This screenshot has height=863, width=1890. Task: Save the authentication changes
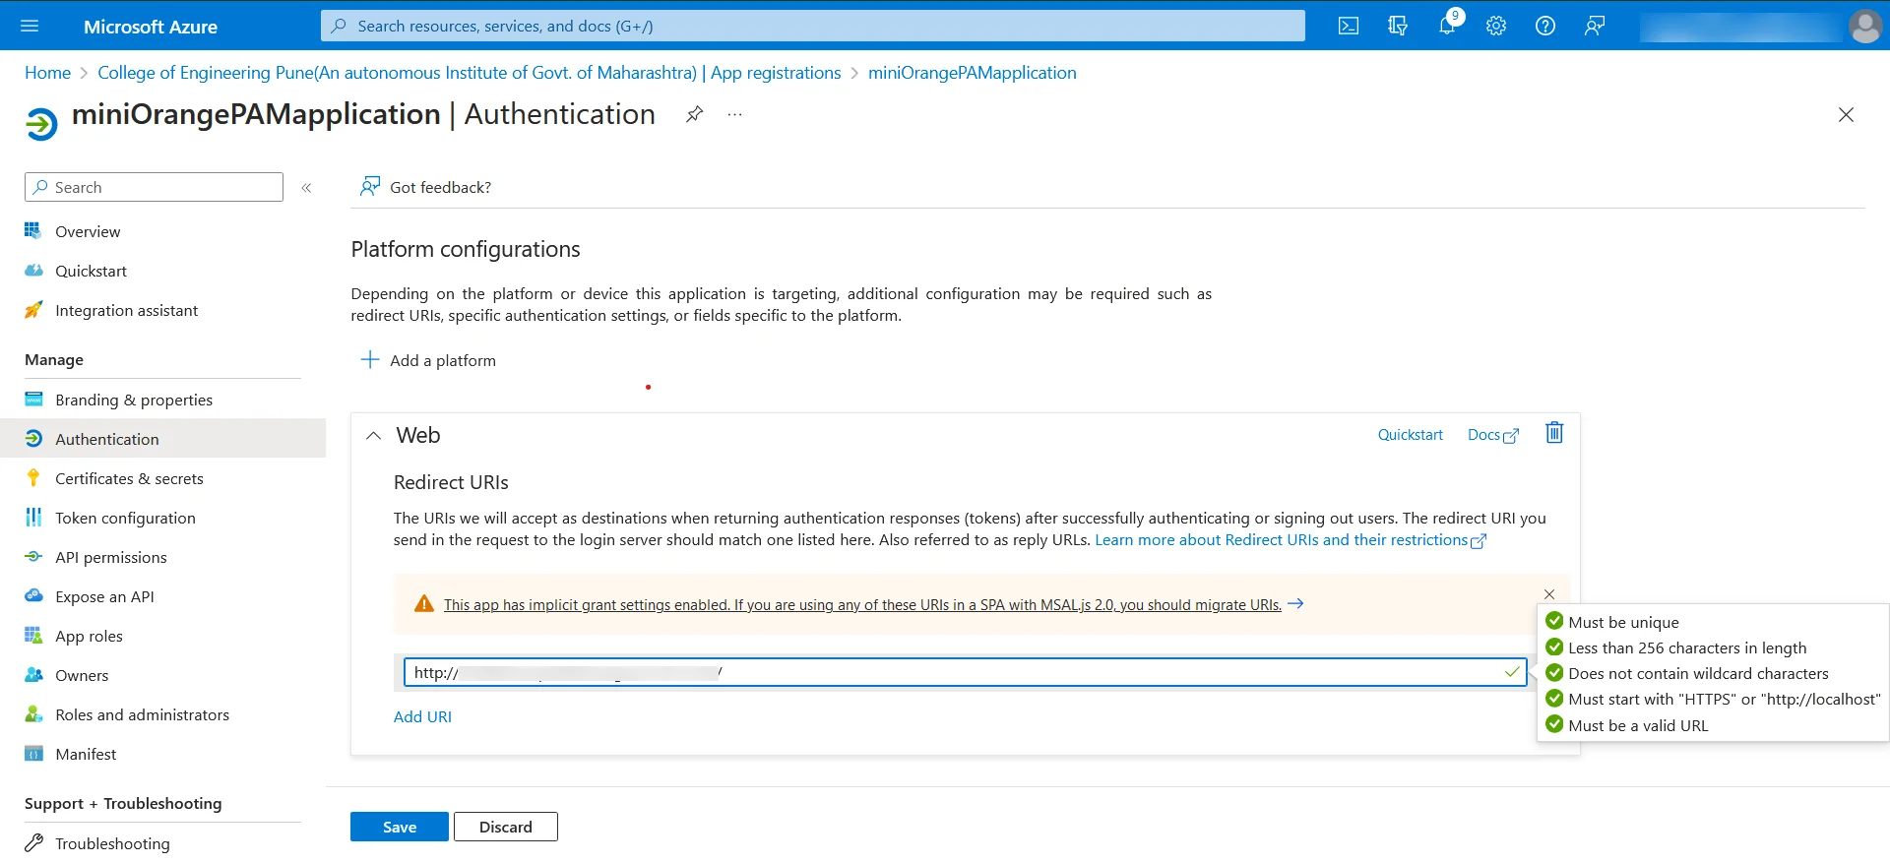(399, 827)
